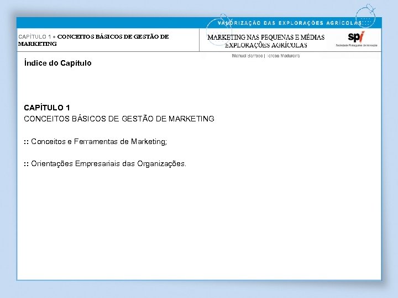The height and width of the screenshot is (298, 398).
Task: Click the authors line 'Manuel Barroso | Teresa Madureira'
Action: pos(266,56)
